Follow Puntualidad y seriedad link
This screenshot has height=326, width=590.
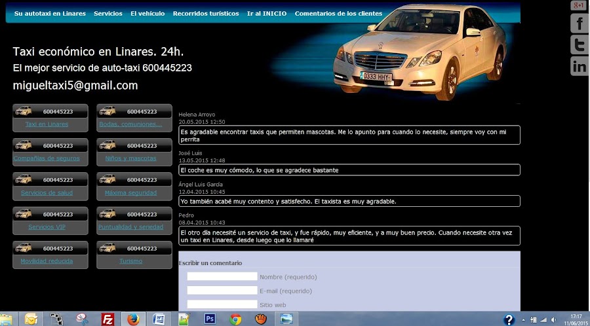click(130, 227)
